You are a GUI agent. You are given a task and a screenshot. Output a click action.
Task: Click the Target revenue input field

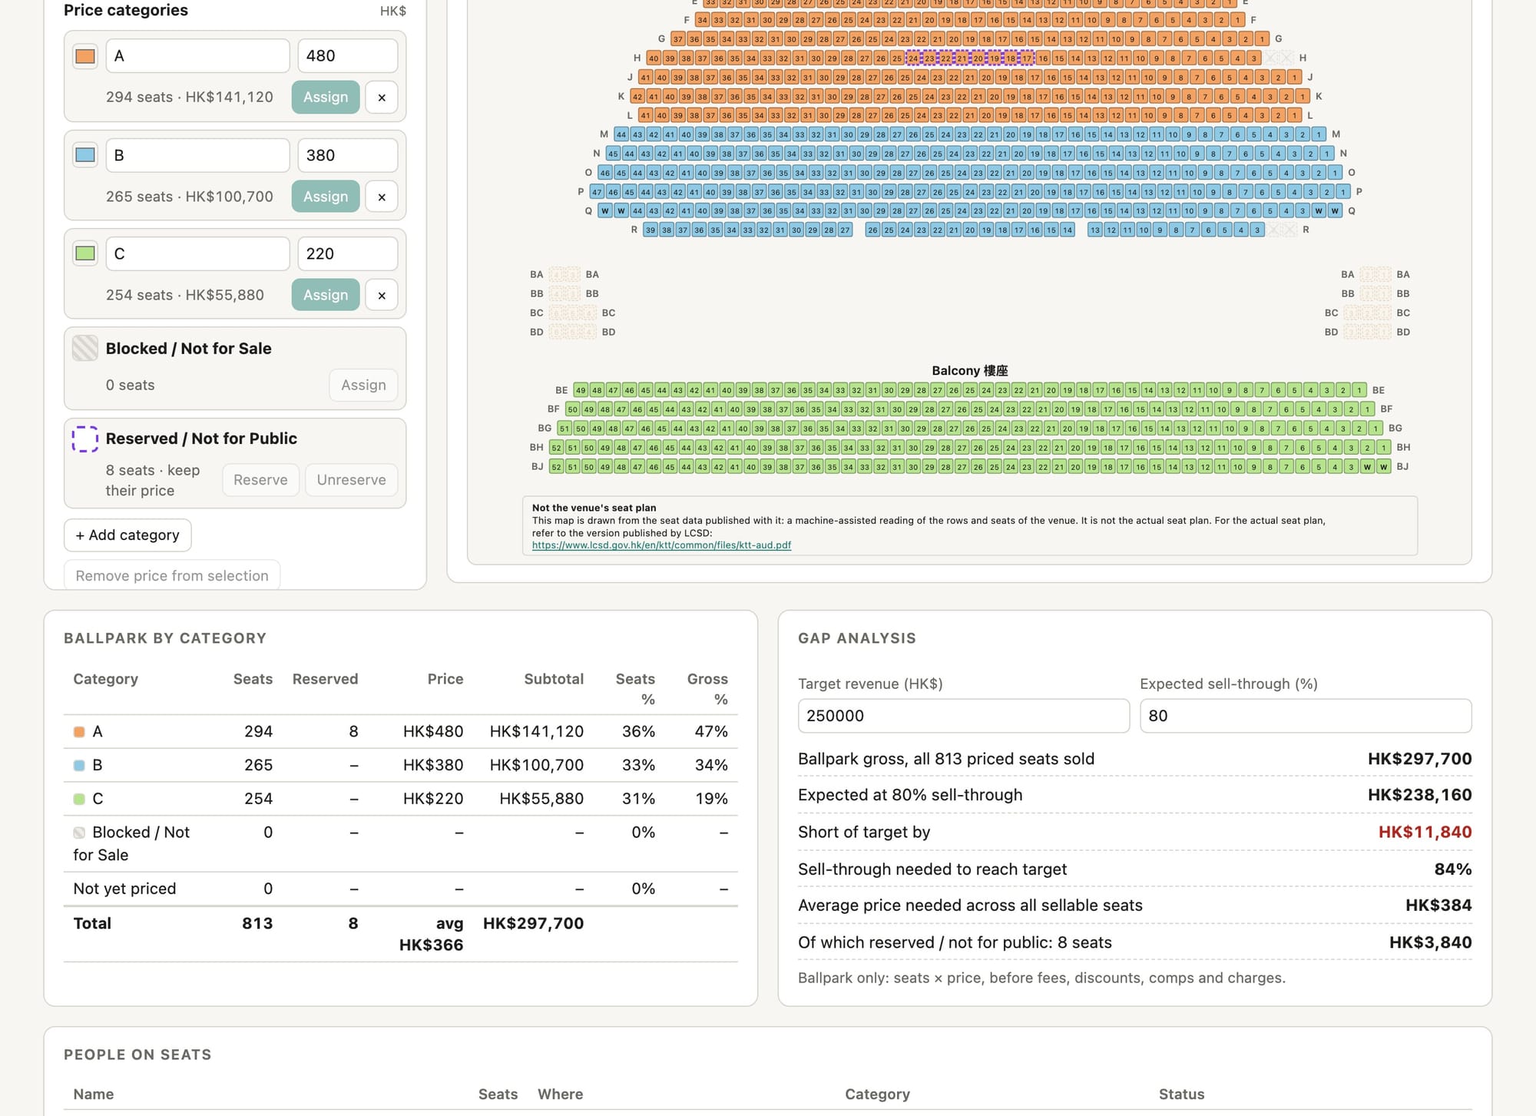tap(964, 716)
